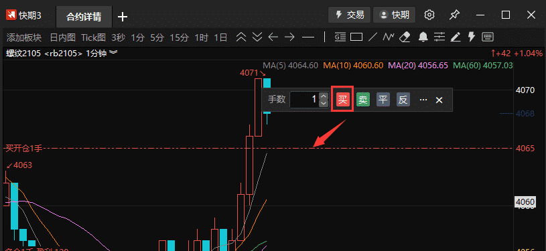Select the 日内图 chart tab
Screen dimensions: 546x251
click(x=63, y=37)
